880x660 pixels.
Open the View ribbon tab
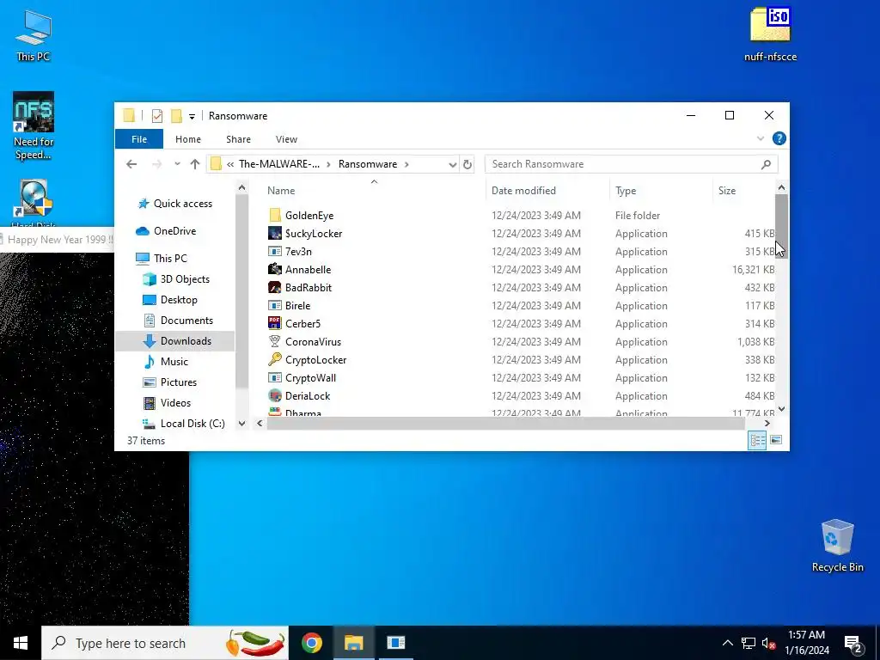[286, 139]
